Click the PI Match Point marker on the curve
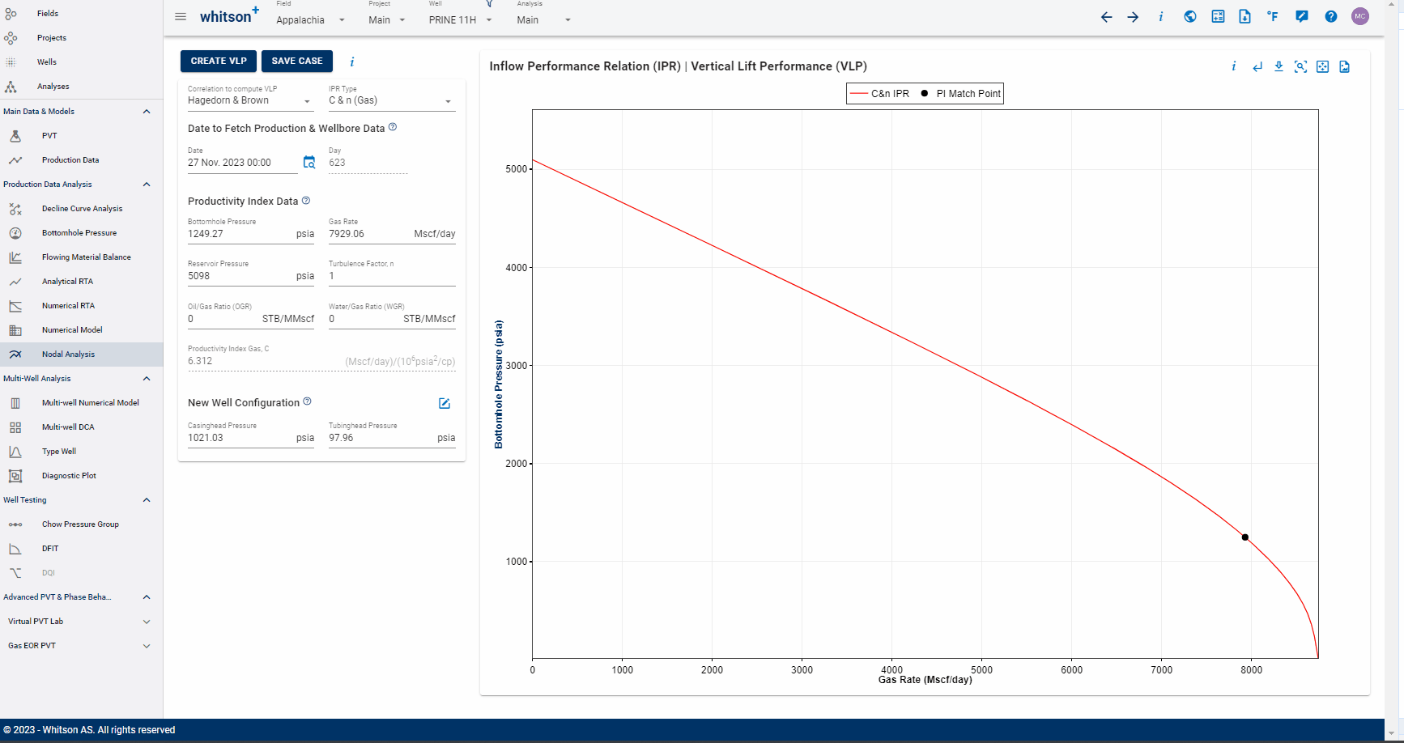 tap(1245, 537)
